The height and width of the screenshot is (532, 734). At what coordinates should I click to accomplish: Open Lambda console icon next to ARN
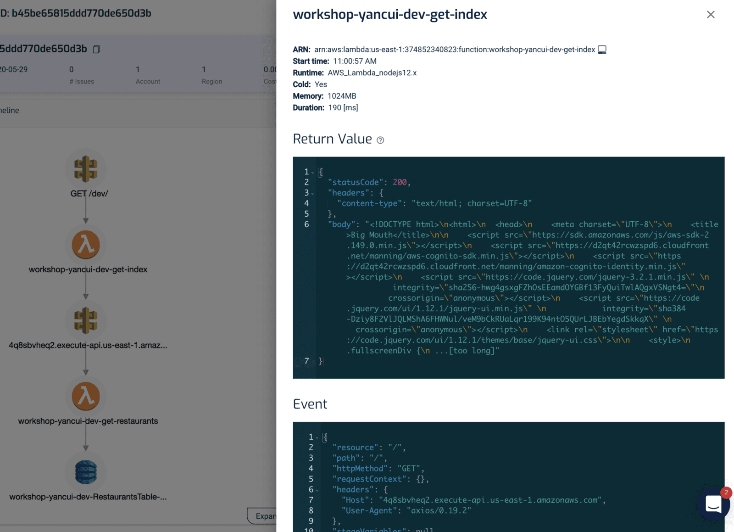pos(602,50)
